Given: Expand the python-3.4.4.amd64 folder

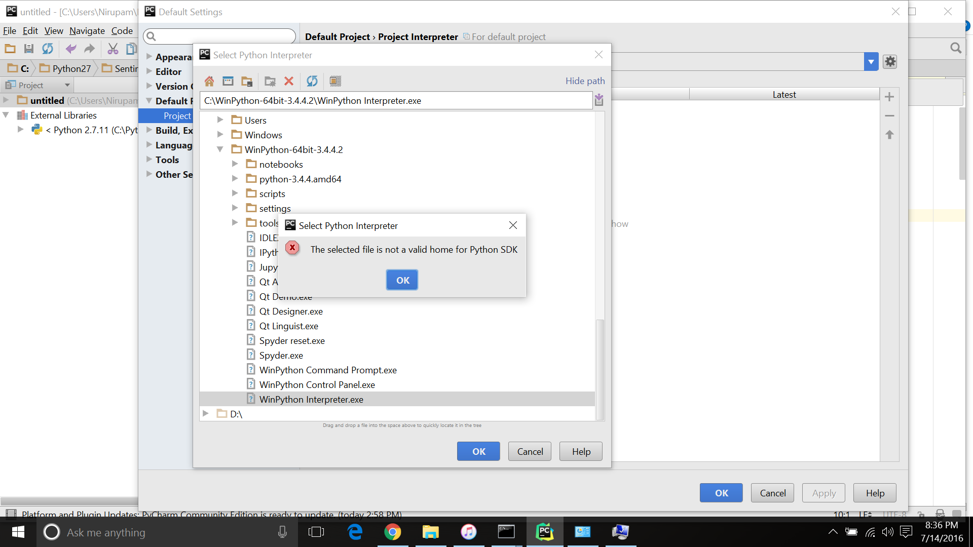Looking at the screenshot, I should click(235, 179).
